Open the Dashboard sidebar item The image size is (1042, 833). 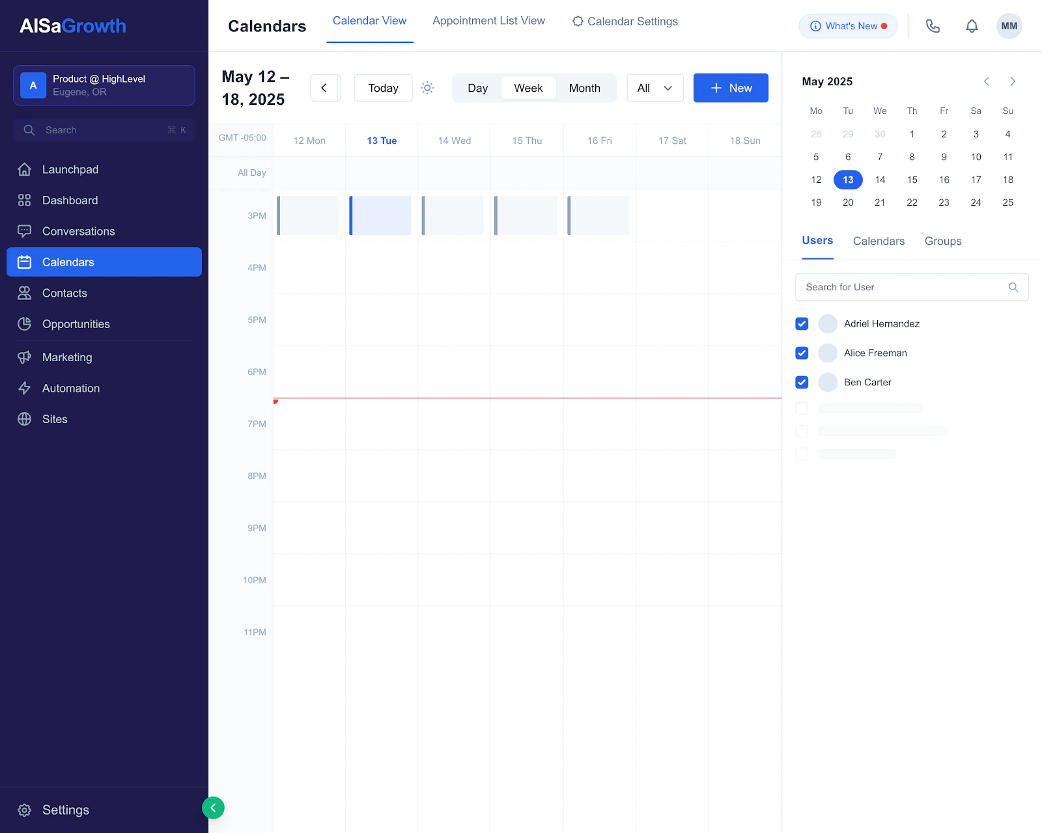(104, 200)
